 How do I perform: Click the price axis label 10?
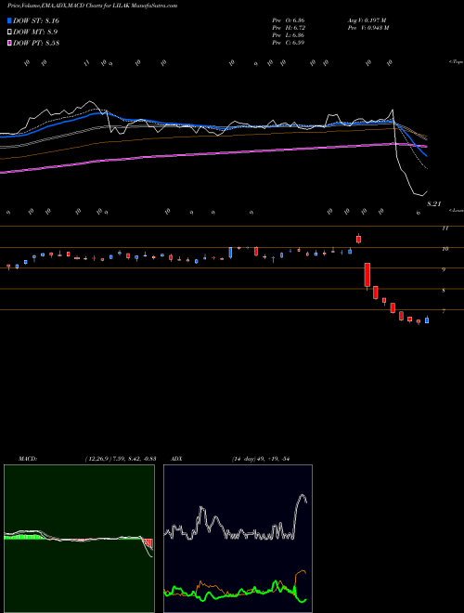pos(445,249)
